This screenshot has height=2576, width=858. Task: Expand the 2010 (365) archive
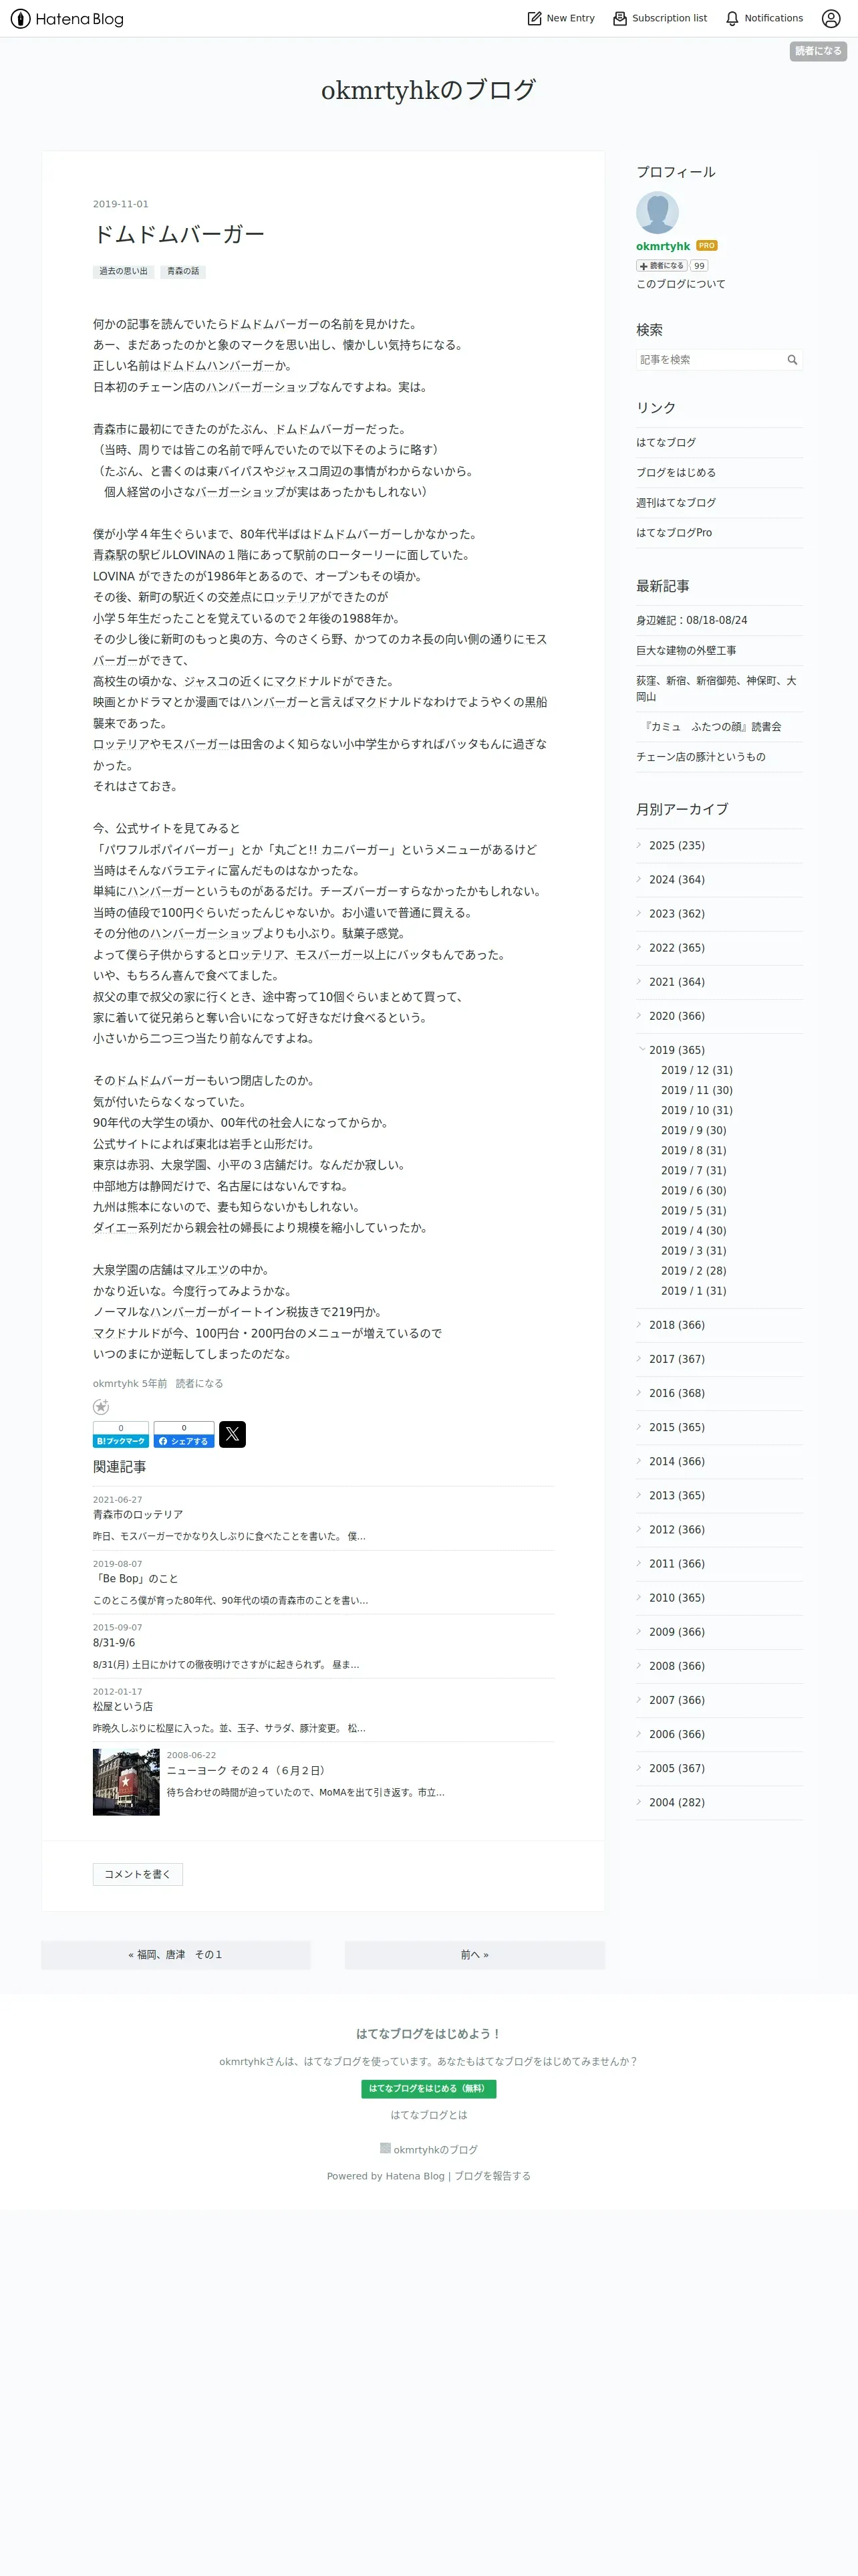pyautogui.click(x=639, y=1597)
